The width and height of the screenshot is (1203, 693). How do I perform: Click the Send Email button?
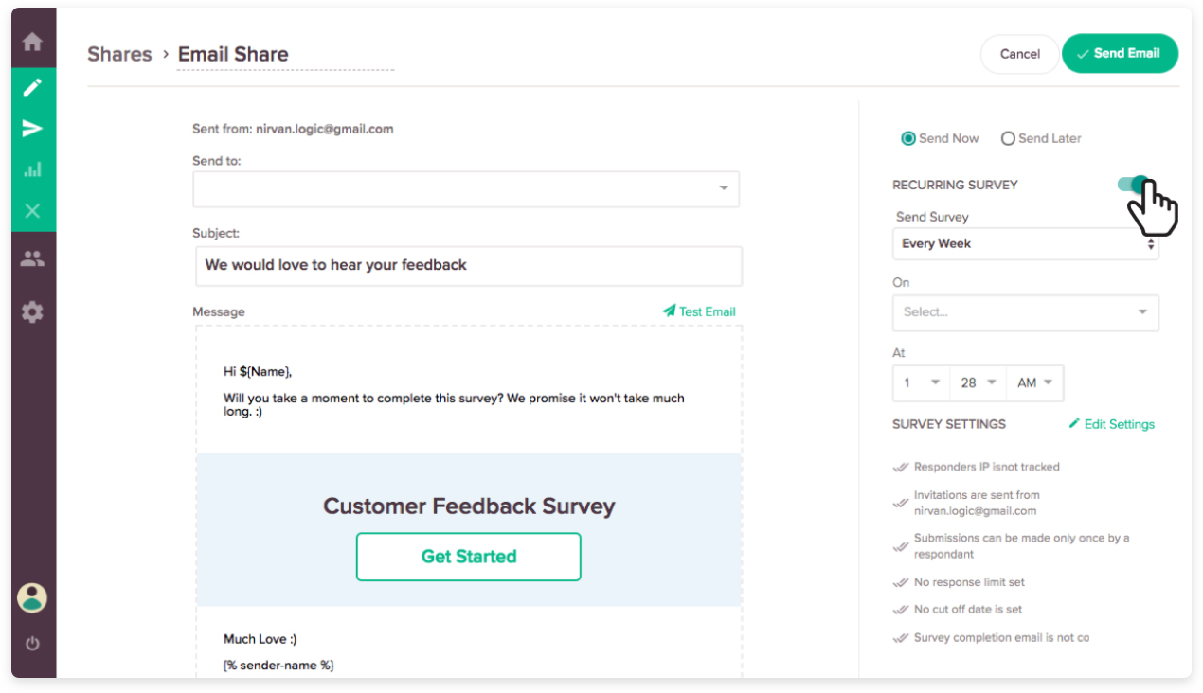[x=1120, y=54]
